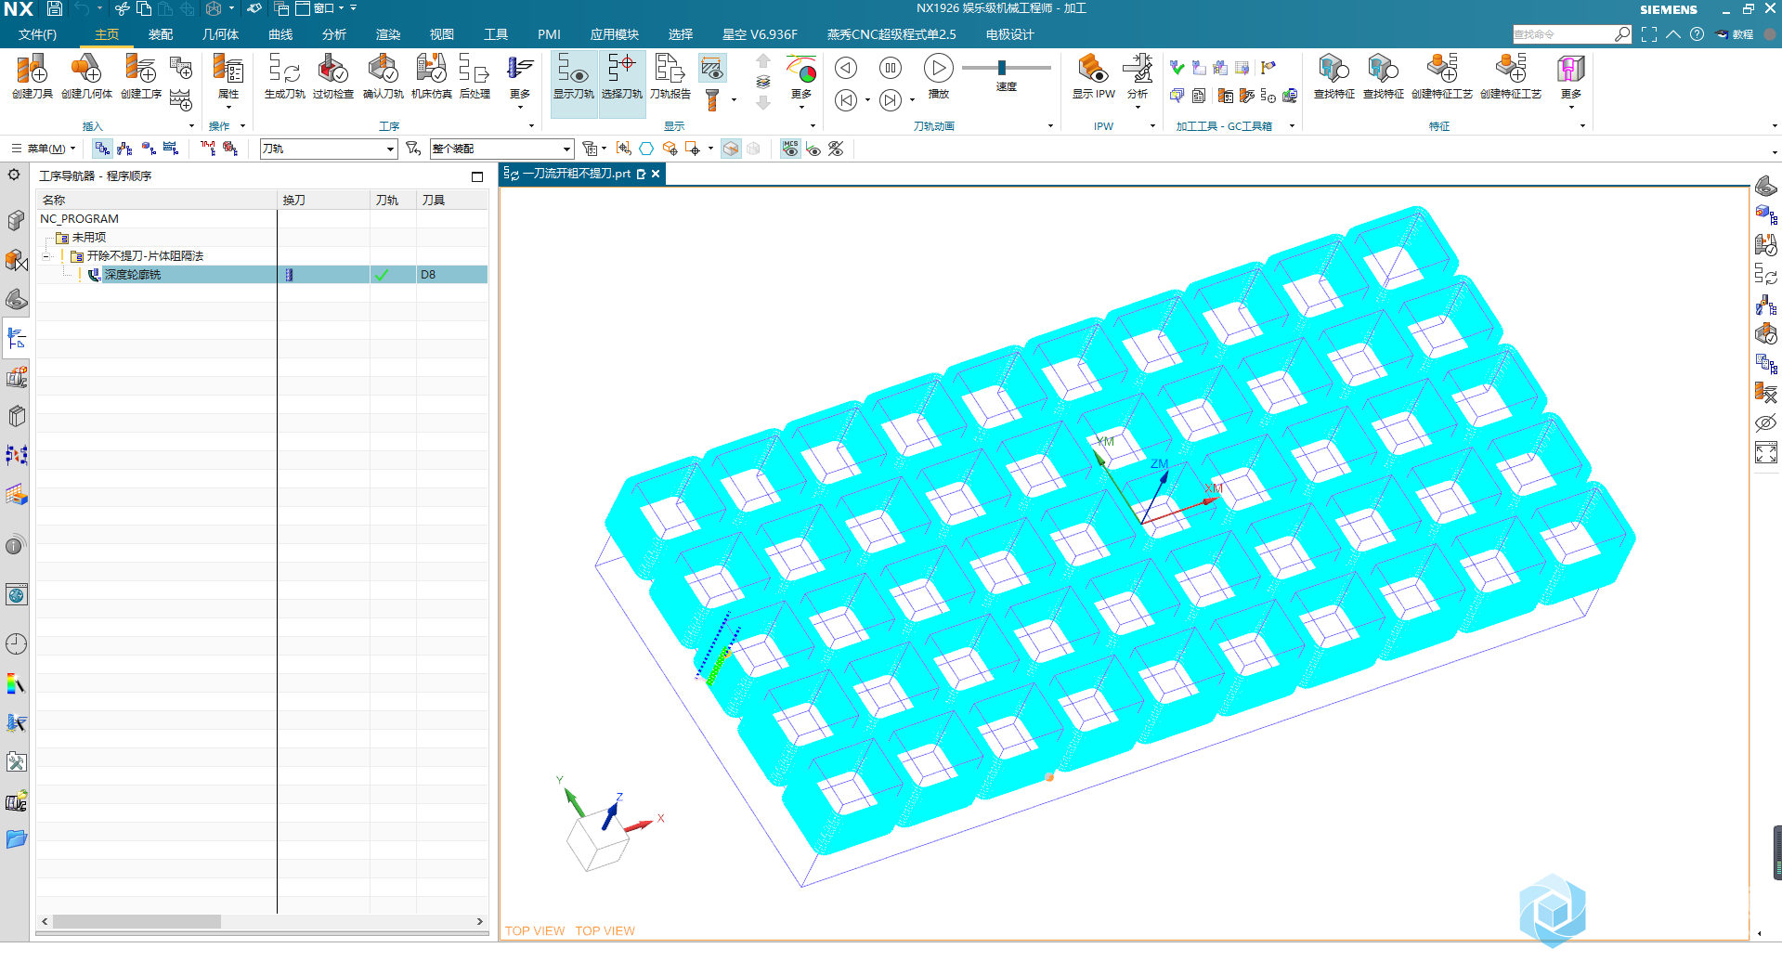
Task: Click the 刀具 column header
Action: (453, 201)
